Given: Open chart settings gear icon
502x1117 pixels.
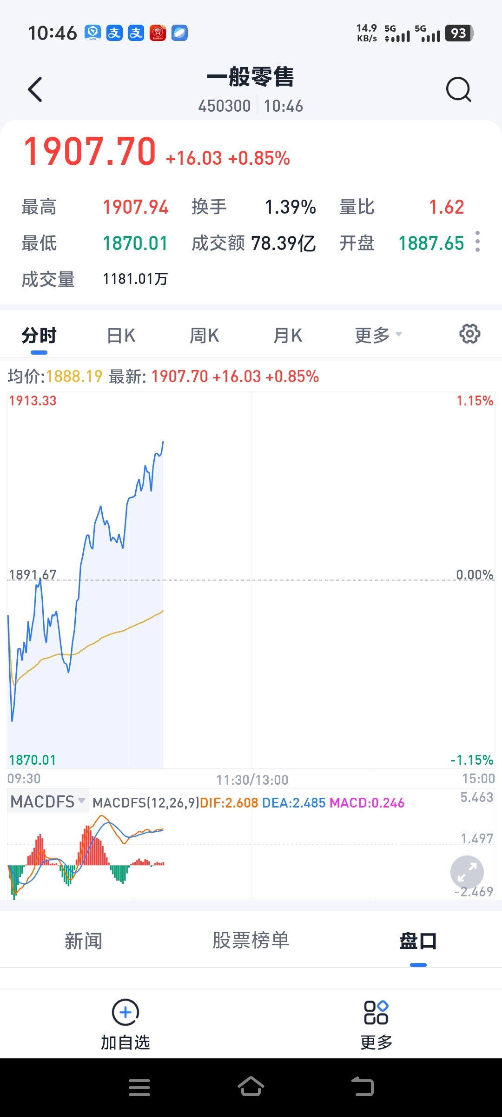Looking at the screenshot, I should point(469,334).
